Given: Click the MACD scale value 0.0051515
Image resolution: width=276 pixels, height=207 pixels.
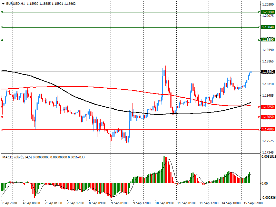Looking at the screenshot, I should tap(269, 157).
